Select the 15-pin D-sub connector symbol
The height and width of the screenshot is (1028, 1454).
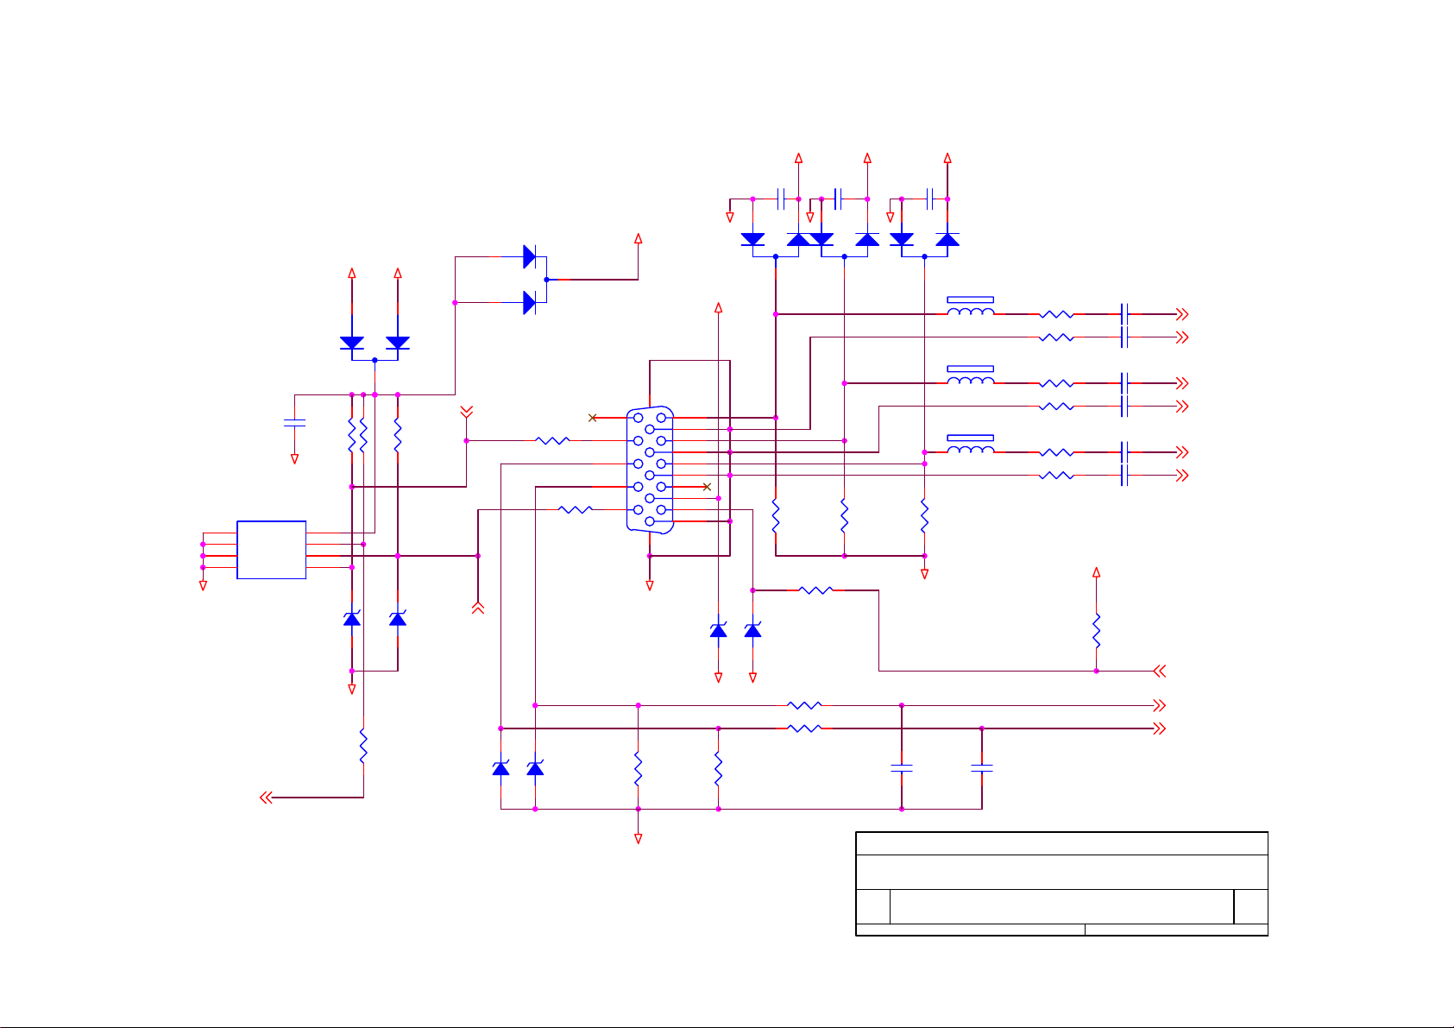(x=650, y=470)
